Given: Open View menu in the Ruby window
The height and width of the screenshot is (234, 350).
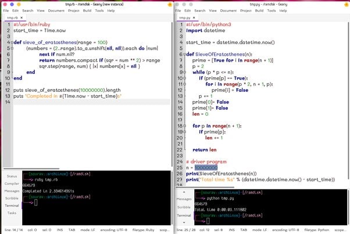Looking at the screenshot, I should pyautogui.click(x=41, y=10).
